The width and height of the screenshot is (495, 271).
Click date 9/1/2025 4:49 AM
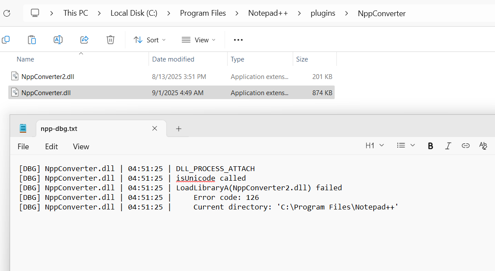[178, 93]
